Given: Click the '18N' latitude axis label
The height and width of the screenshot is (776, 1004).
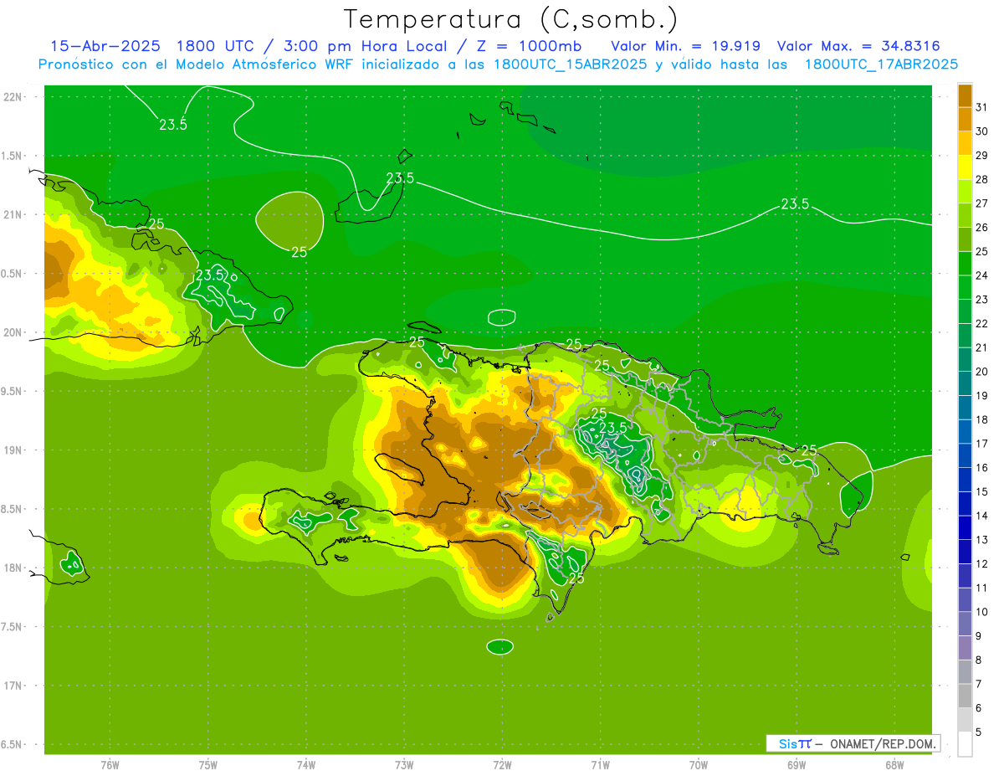Looking at the screenshot, I should 13,568.
